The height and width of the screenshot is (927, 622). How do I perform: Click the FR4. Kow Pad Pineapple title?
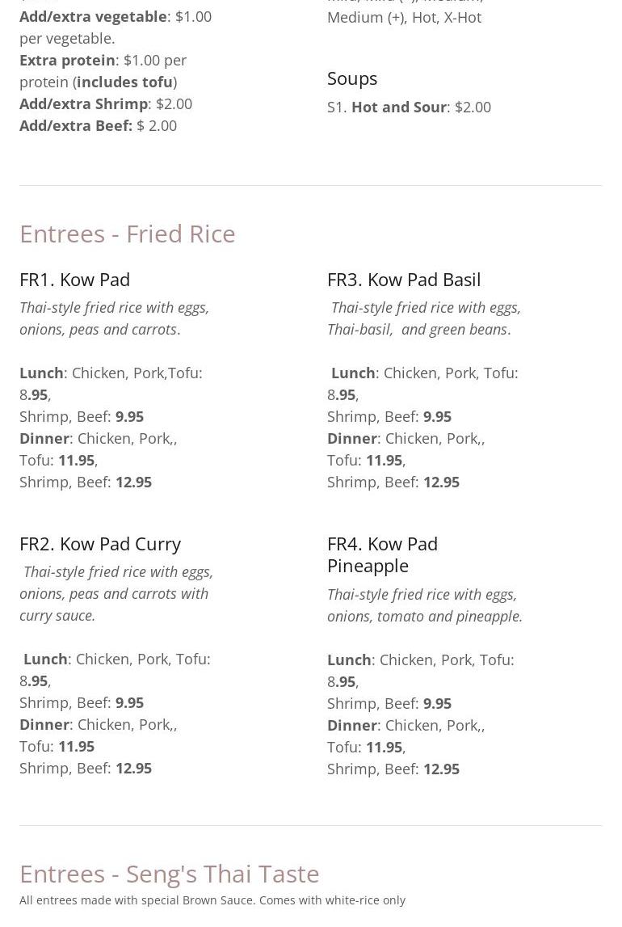382,554
